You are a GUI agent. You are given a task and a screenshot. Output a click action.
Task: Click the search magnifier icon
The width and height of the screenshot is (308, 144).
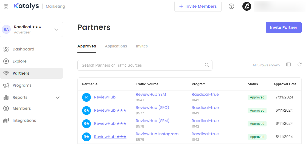(x=207, y=65)
